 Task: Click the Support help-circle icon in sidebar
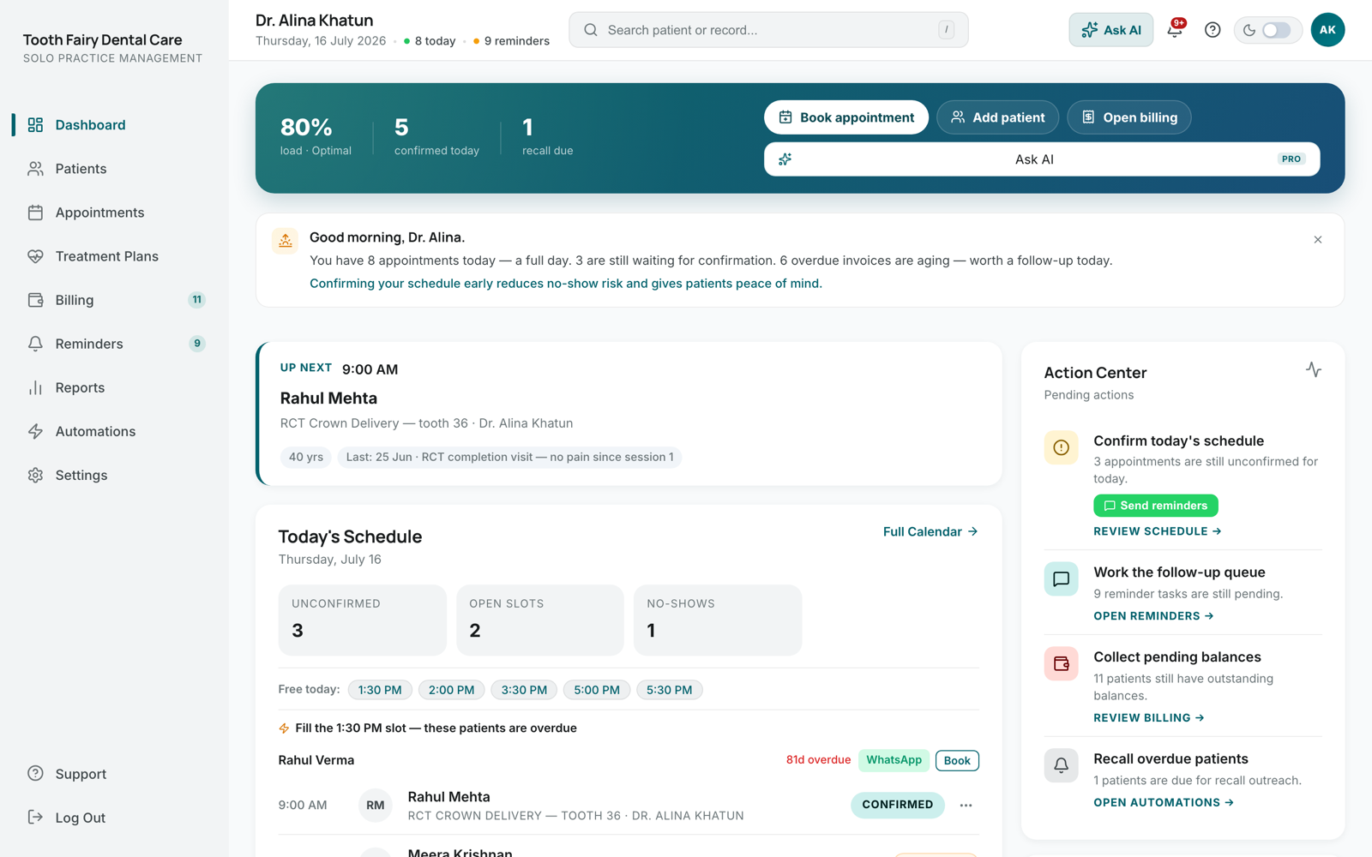point(35,773)
